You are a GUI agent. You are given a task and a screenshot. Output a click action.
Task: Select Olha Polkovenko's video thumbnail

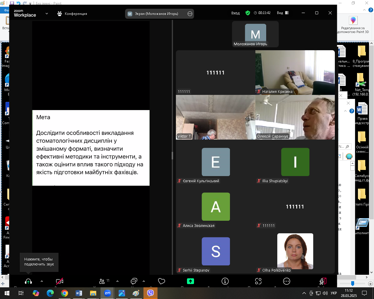295,251
